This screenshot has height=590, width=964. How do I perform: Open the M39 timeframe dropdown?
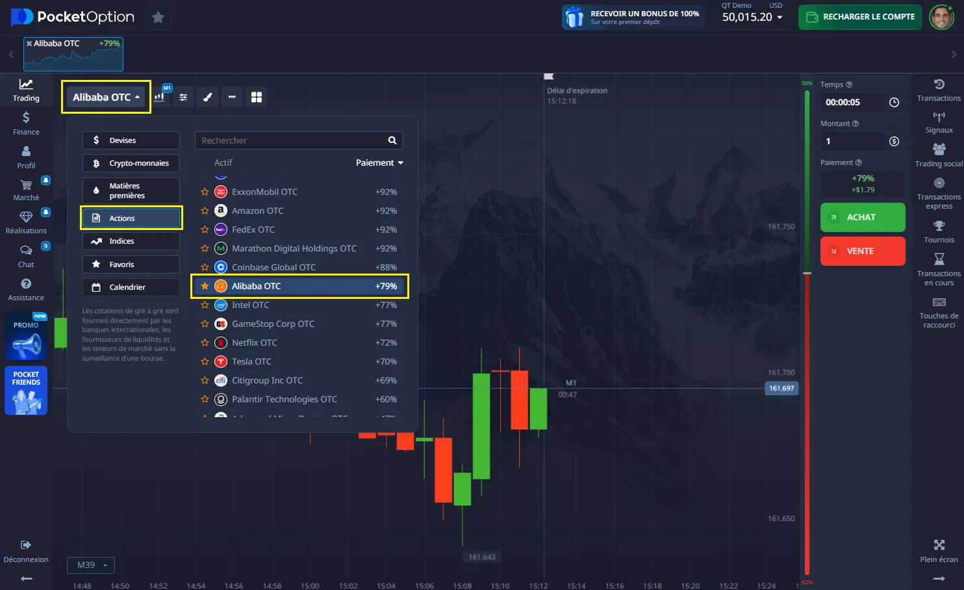click(91, 565)
